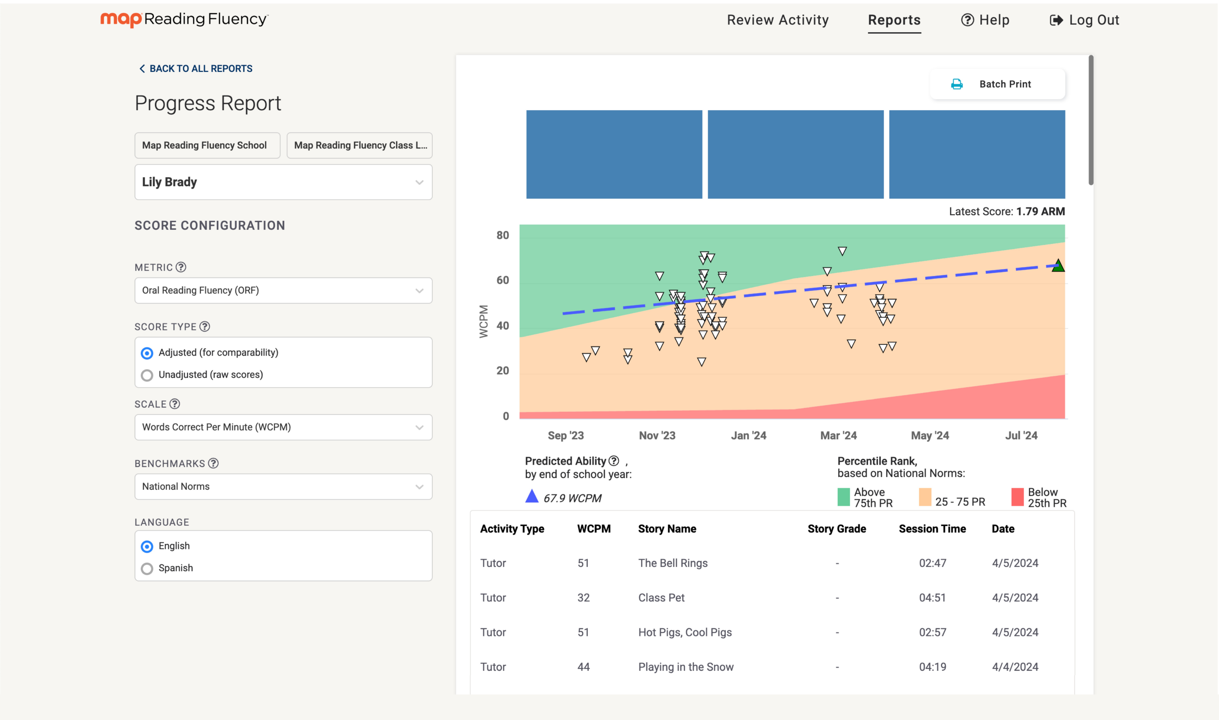1219x720 pixels.
Task: Click the report panel vertical scrollbar
Action: tap(1091, 121)
